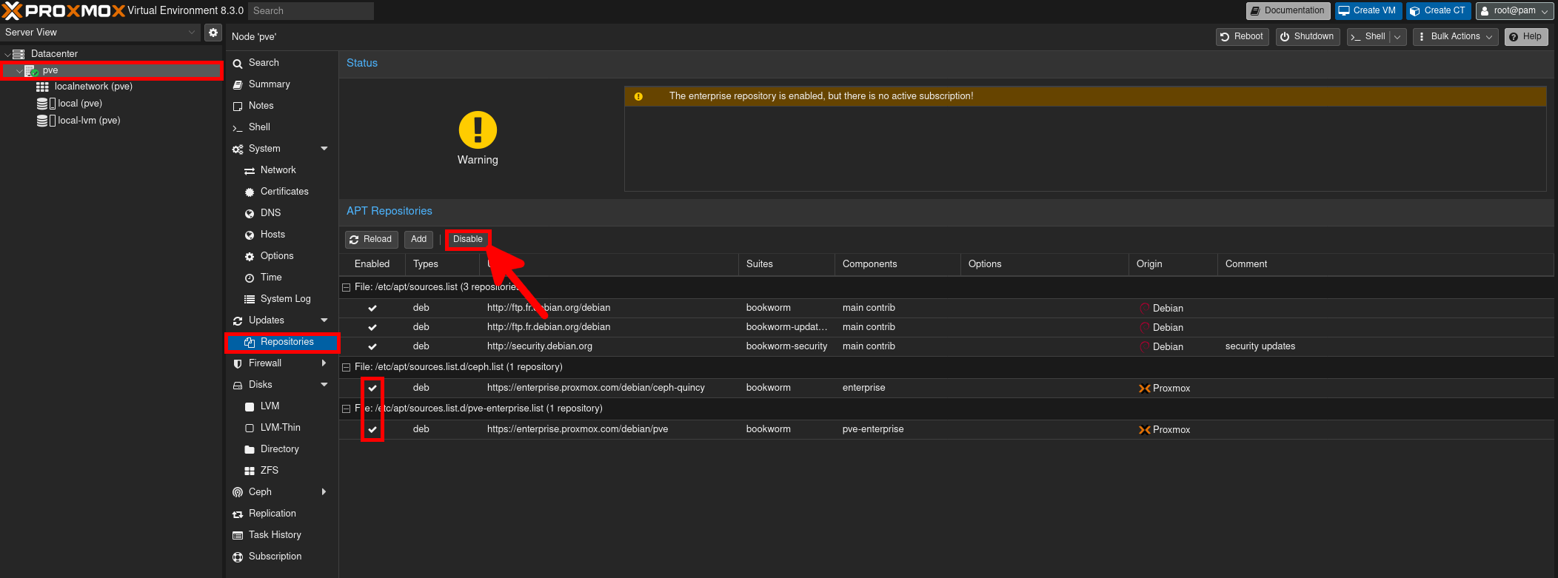Click the Help button

1526,37
